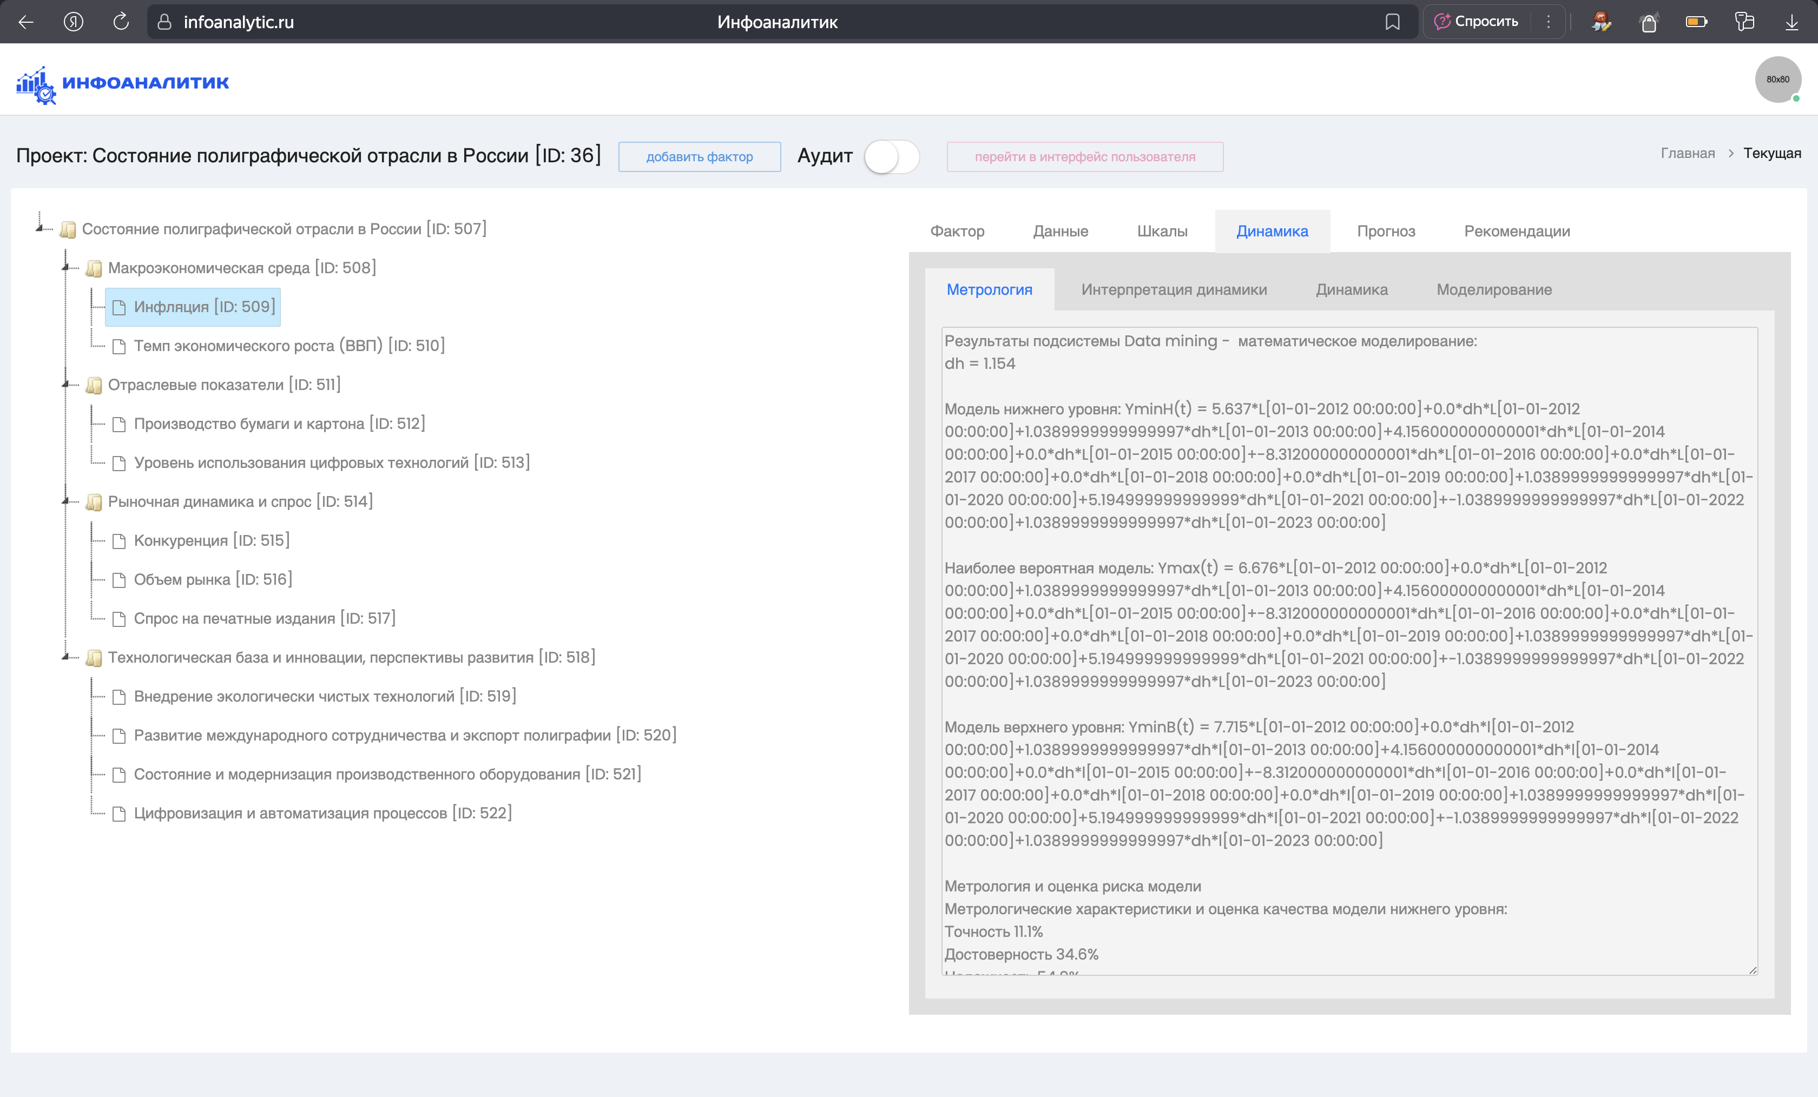This screenshot has height=1097, width=1818.
Task: Collapse the Рыночная динамика и спрос node
Action: [65, 501]
